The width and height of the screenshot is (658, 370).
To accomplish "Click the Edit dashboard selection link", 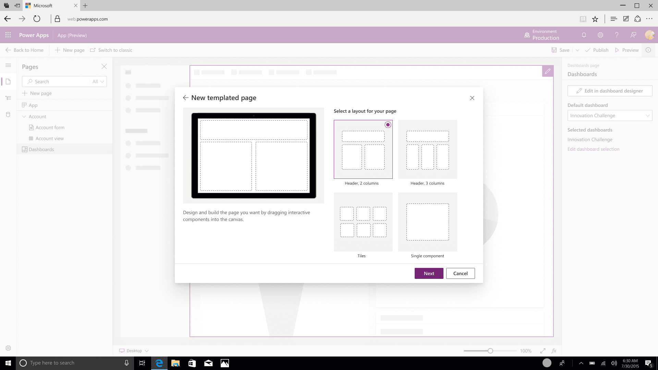I will pos(593,149).
